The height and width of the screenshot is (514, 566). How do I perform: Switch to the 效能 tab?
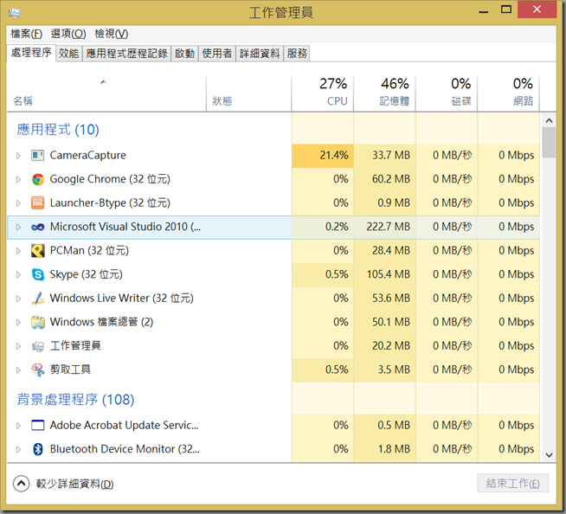68,54
